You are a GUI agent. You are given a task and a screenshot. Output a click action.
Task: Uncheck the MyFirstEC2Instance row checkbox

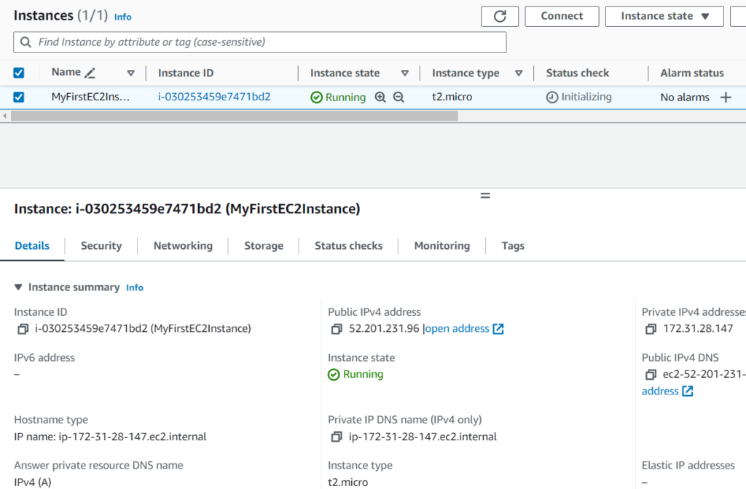click(18, 96)
